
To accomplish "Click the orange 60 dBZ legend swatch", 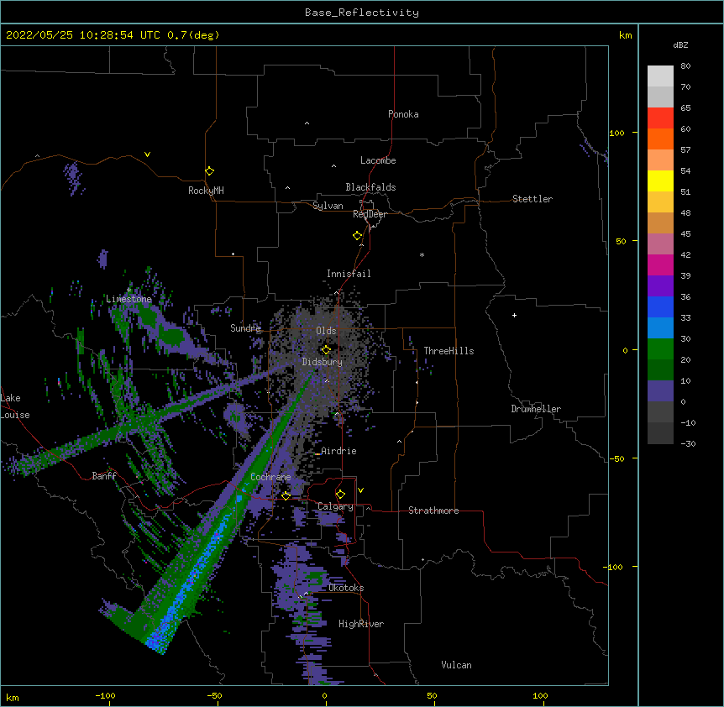I will 660,139.
